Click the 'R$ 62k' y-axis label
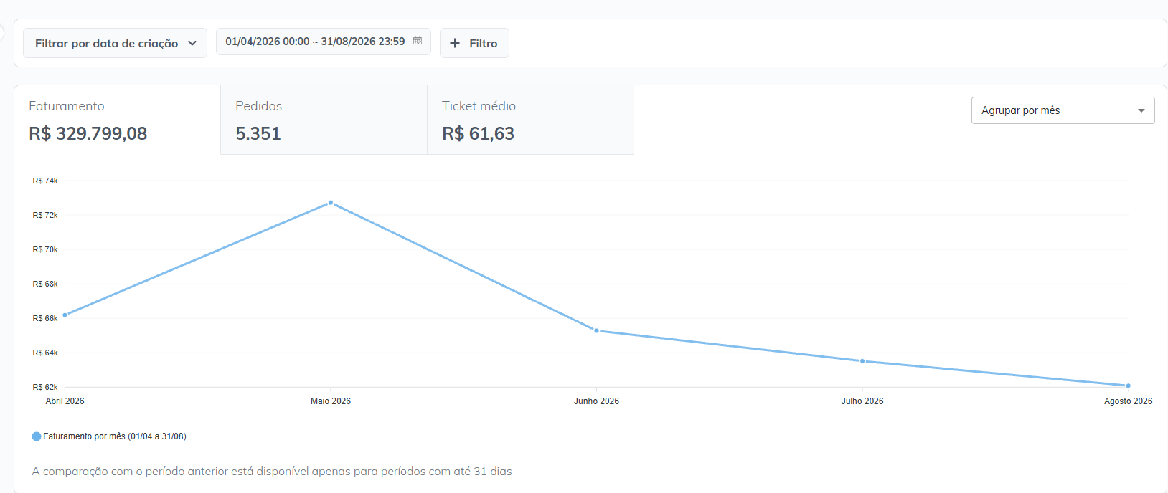Image resolution: width=1168 pixels, height=493 pixels. [x=45, y=387]
